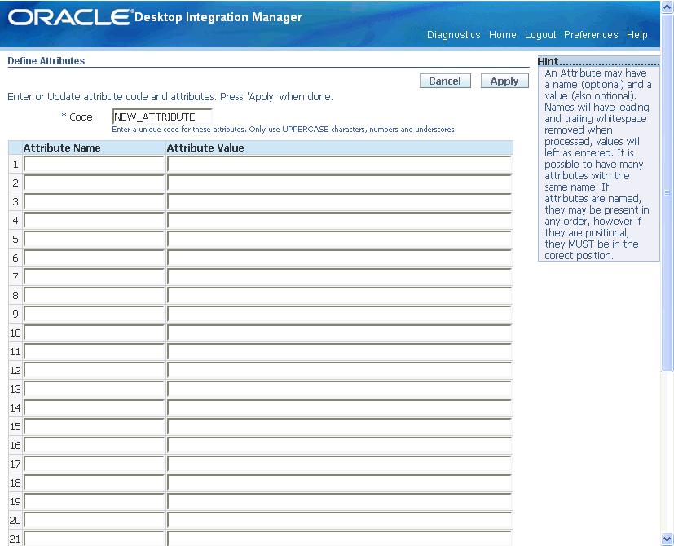Click the scrollbar down arrow
This screenshot has width=674, height=546.
[666, 539]
